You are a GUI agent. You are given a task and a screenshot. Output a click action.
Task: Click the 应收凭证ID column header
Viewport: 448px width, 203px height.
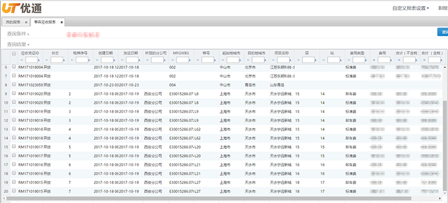30,53
